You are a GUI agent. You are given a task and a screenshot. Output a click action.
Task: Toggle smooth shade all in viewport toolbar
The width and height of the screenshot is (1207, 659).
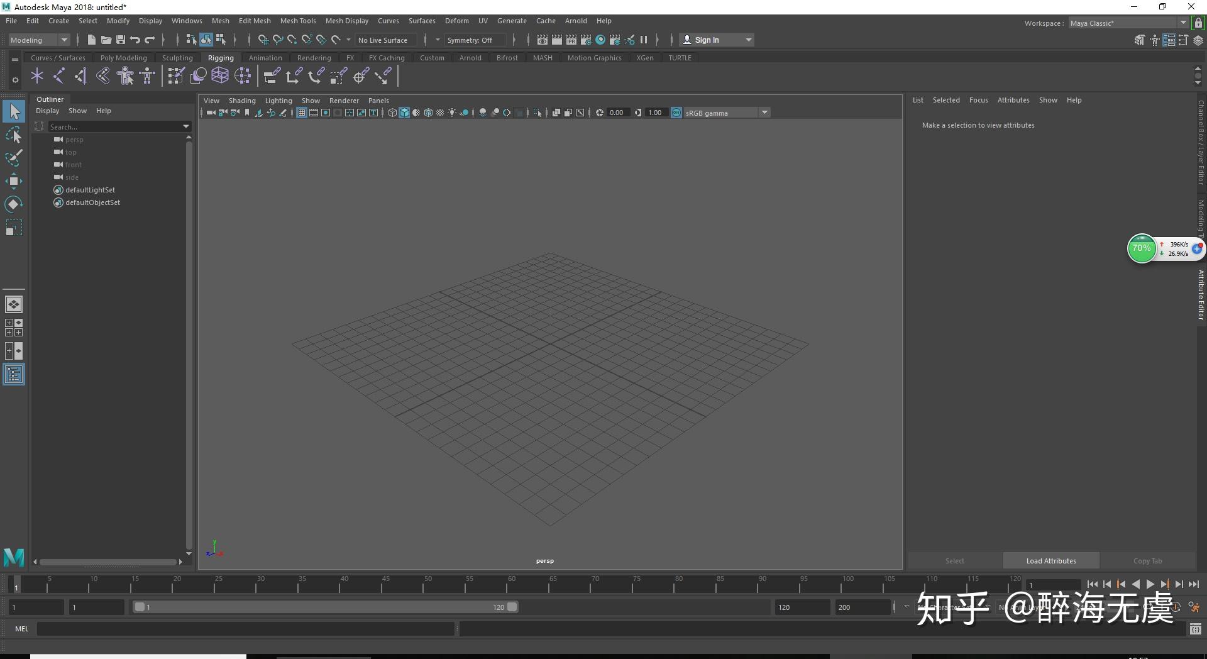404,113
